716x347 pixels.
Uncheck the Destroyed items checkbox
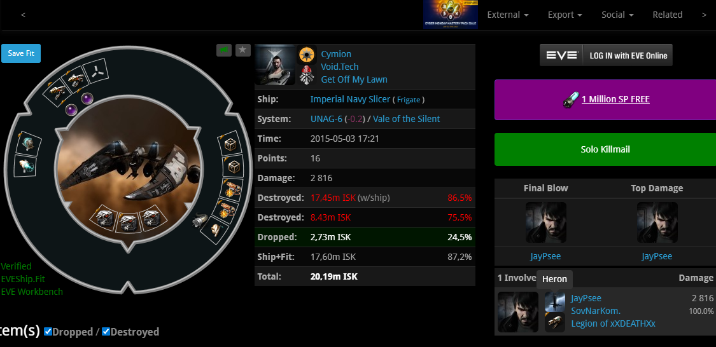[x=106, y=332]
